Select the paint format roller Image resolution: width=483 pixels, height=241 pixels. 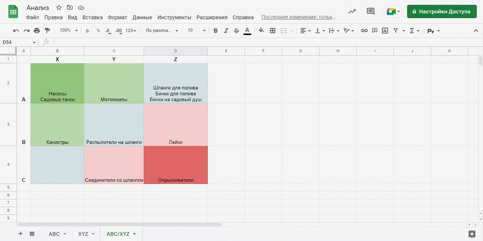click(47, 31)
